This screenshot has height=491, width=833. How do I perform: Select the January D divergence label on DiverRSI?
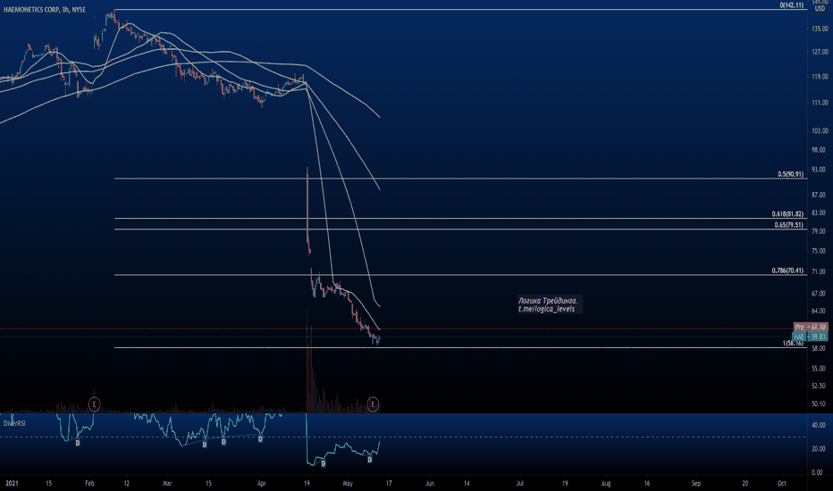click(x=78, y=443)
